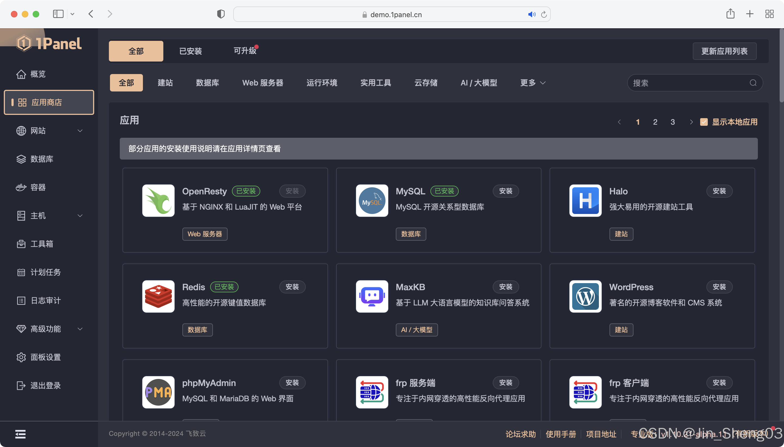
Task: Click the search magnifier icon
Action: pyautogui.click(x=753, y=83)
